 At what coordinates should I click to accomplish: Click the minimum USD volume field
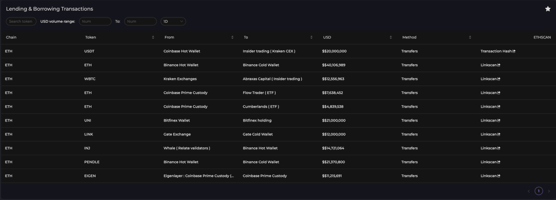[95, 21]
